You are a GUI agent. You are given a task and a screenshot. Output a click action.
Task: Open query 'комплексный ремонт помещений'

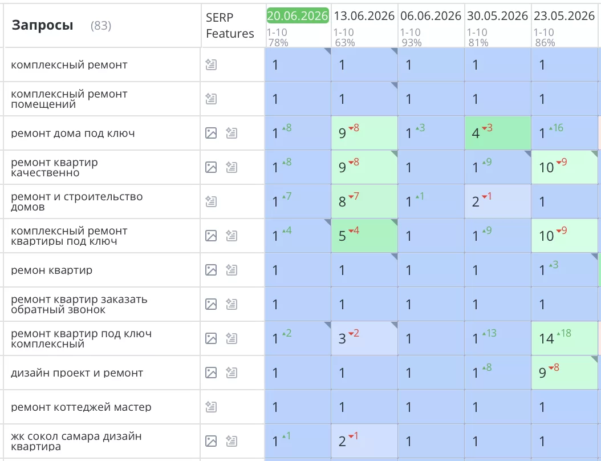pos(69,99)
